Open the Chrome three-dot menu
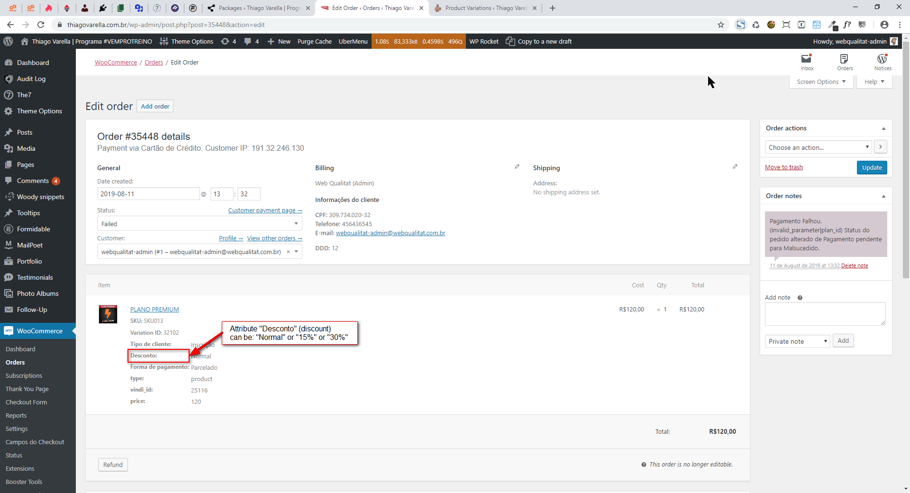Image resolution: width=910 pixels, height=493 pixels. tap(900, 25)
